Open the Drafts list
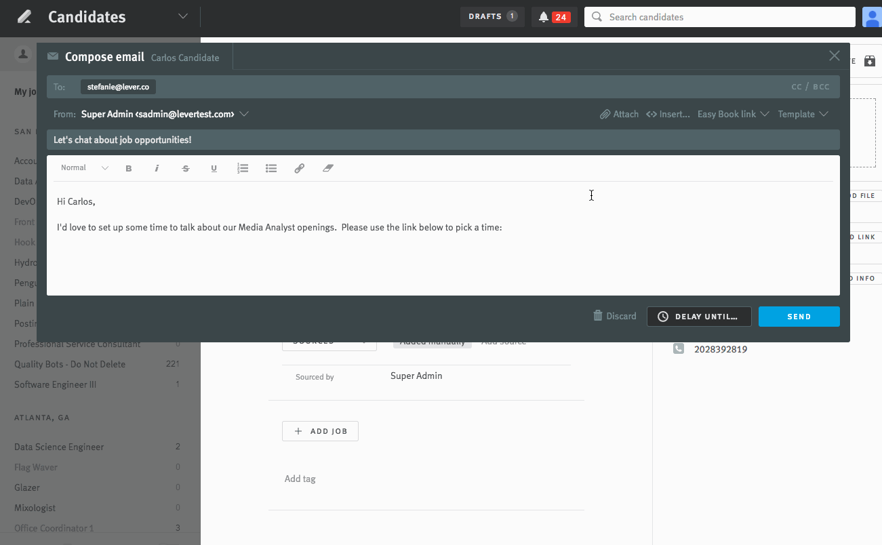This screenshot has width=882, height=545. coord(492,17)
